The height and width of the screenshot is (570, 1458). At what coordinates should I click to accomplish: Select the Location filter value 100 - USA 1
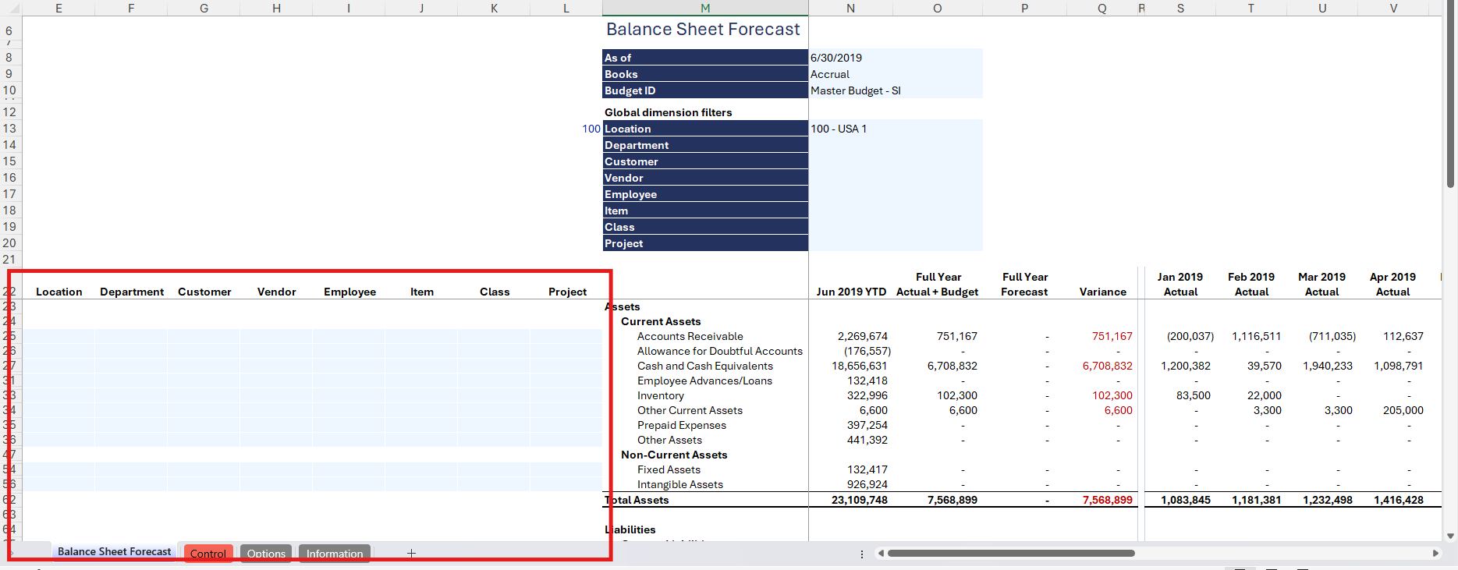[x=839, y=129]
